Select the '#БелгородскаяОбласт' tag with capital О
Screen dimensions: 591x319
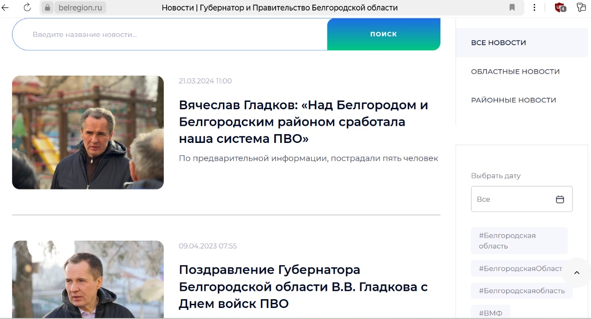tap(519, 268)
